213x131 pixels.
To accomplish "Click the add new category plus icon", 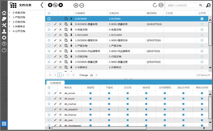I will pyautogui.click(x=50, y=5).
